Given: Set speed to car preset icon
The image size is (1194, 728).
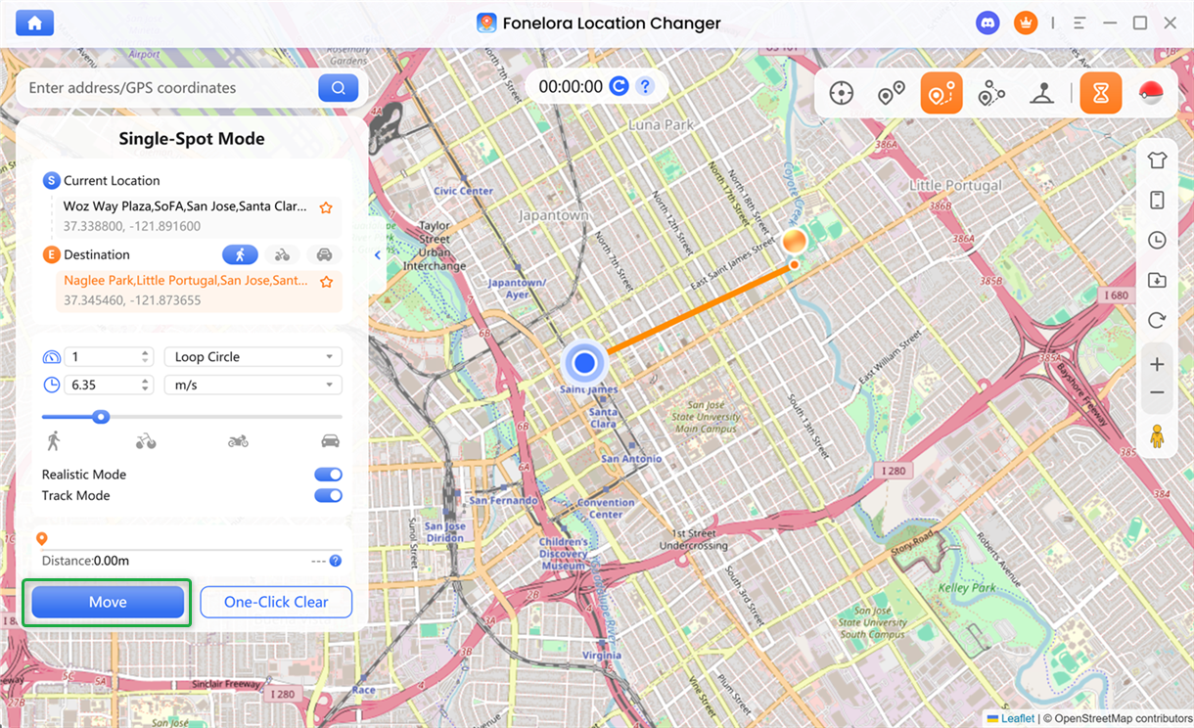Looking at the screenshot, I should click(x=331, y=441).
